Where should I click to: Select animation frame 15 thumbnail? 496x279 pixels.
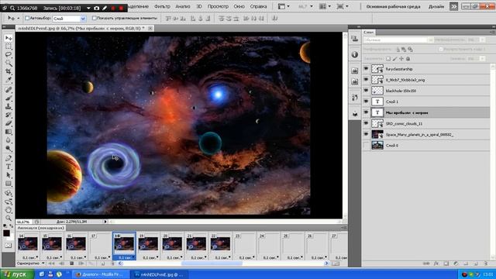pos(52,244)
